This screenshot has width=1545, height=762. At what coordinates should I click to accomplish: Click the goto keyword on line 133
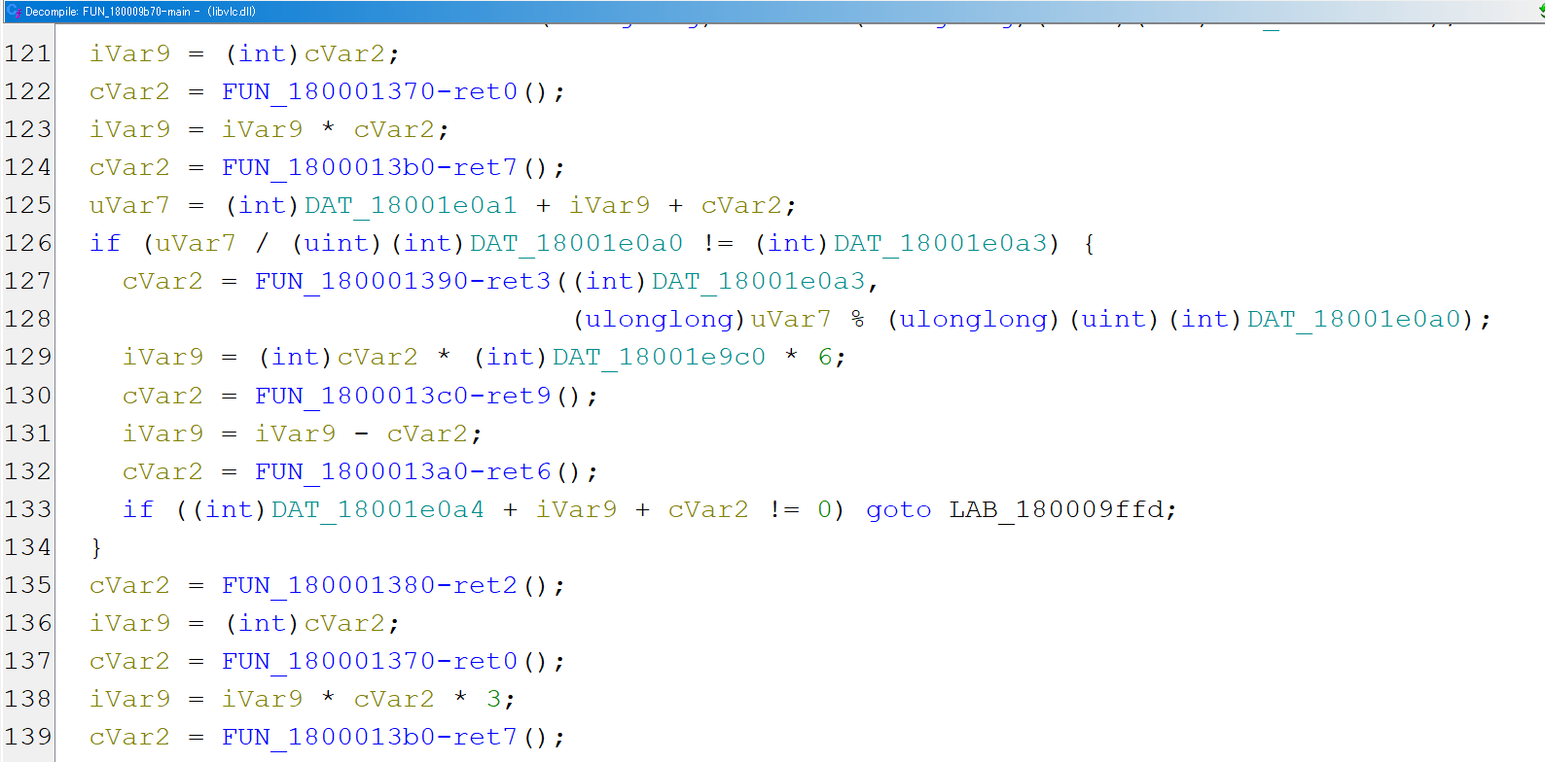tap(899, 509)
